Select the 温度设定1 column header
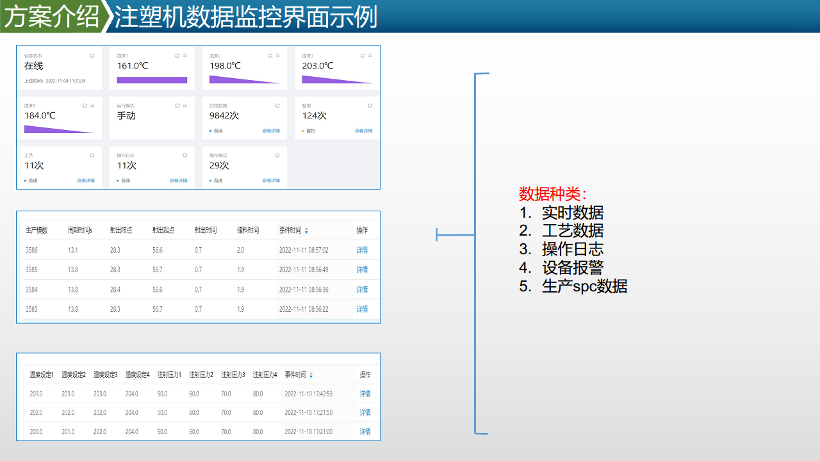The image size is (820, 461). tap(42, 375)
